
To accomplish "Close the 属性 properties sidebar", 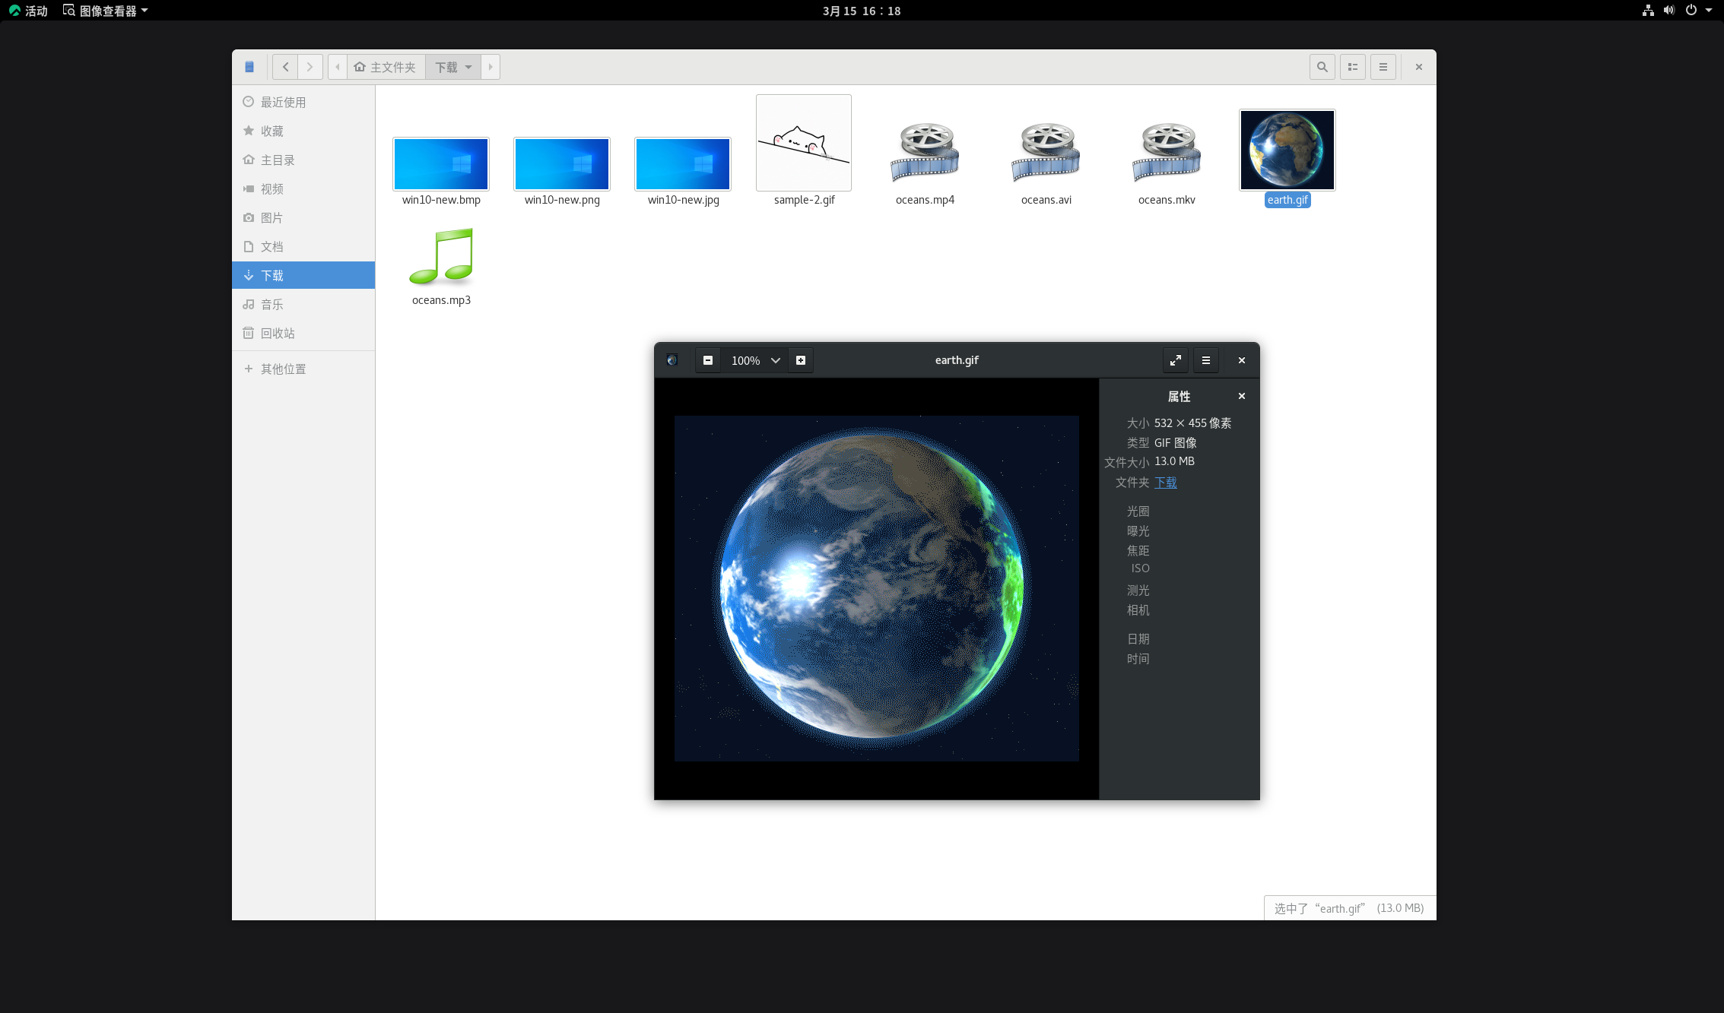I will (1242, 396).
